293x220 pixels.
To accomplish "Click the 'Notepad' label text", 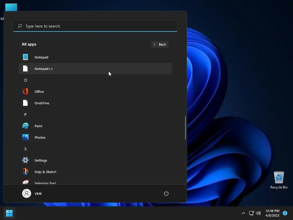I will point(41,57).
